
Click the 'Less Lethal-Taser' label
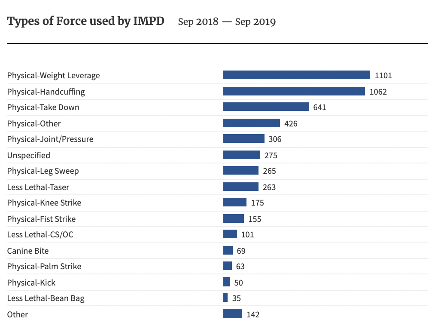pyautogui.click(x=38, y=187)
